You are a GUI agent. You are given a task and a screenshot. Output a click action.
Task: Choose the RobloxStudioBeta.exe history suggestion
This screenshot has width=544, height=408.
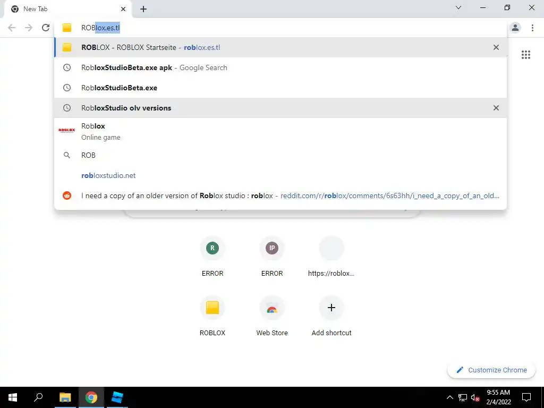(280, 88)
